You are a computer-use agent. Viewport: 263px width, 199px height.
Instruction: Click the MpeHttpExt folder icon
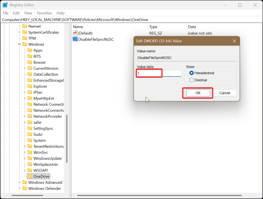30,98
